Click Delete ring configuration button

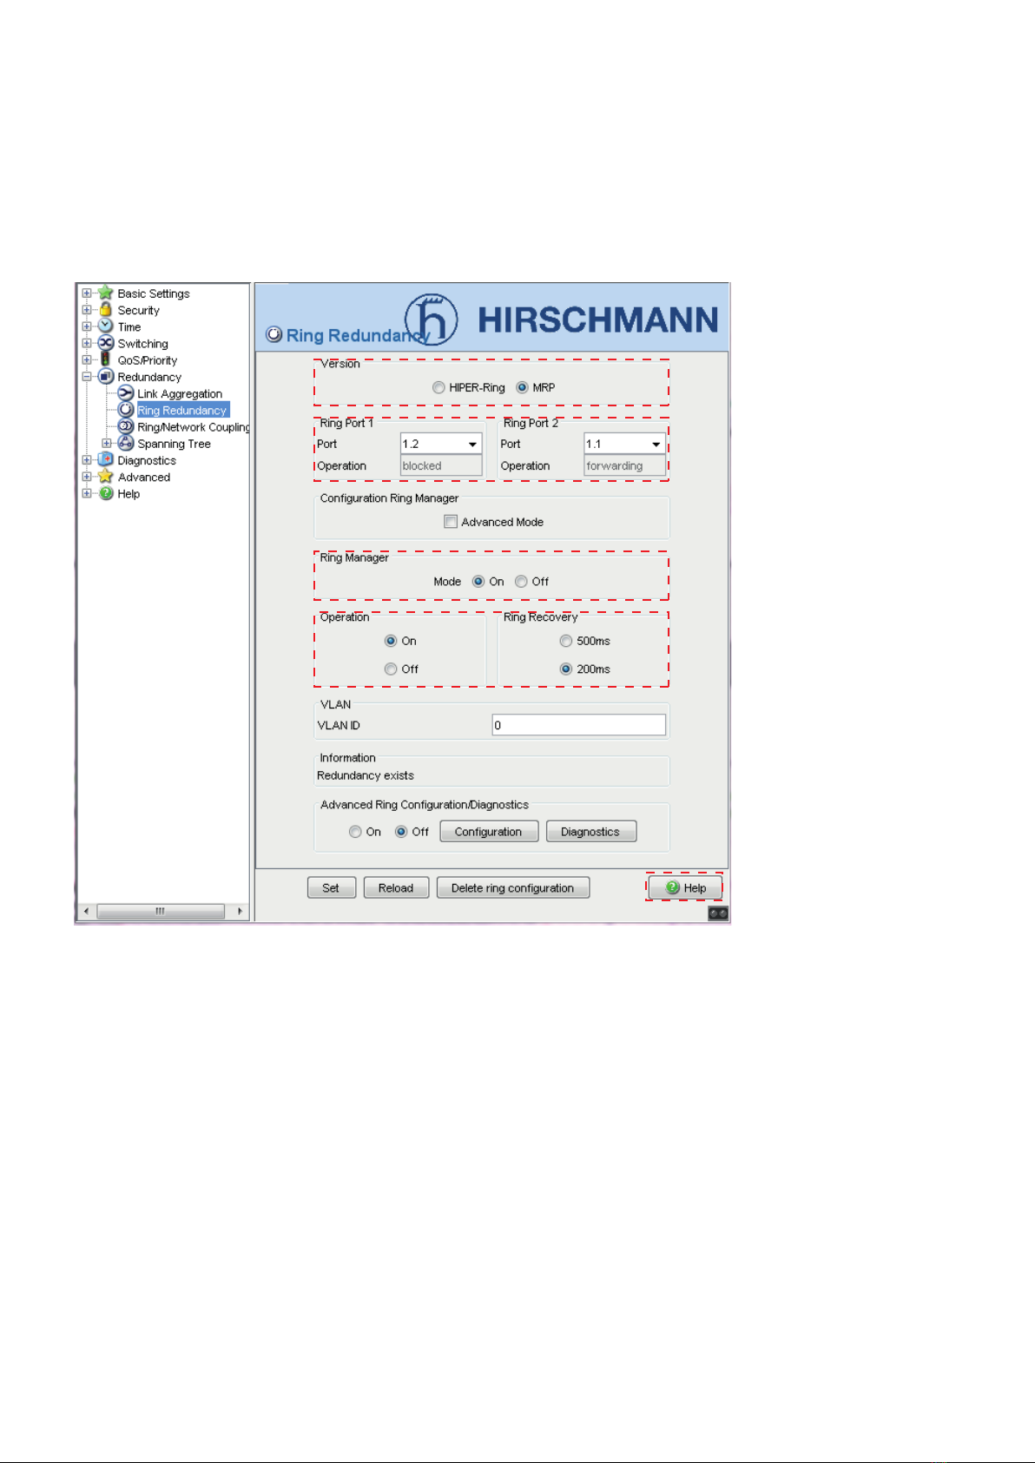[513, 888]
